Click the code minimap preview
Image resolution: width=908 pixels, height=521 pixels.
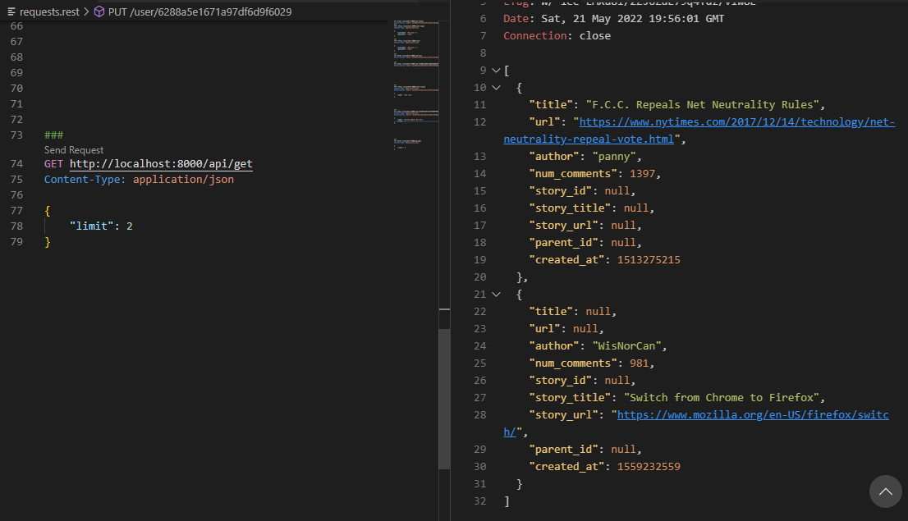point(415,85)
